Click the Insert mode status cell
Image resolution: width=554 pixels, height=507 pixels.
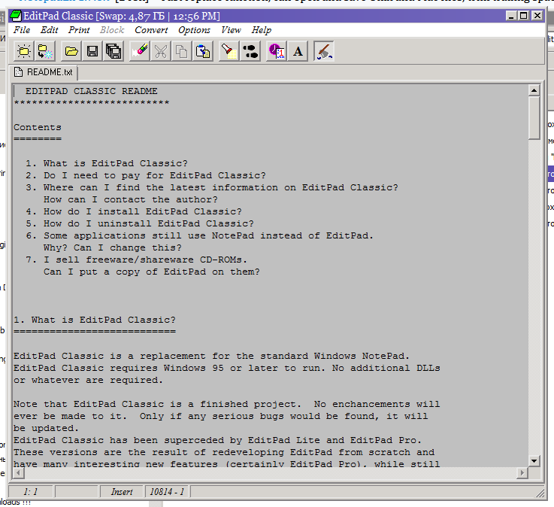[122, 492]
